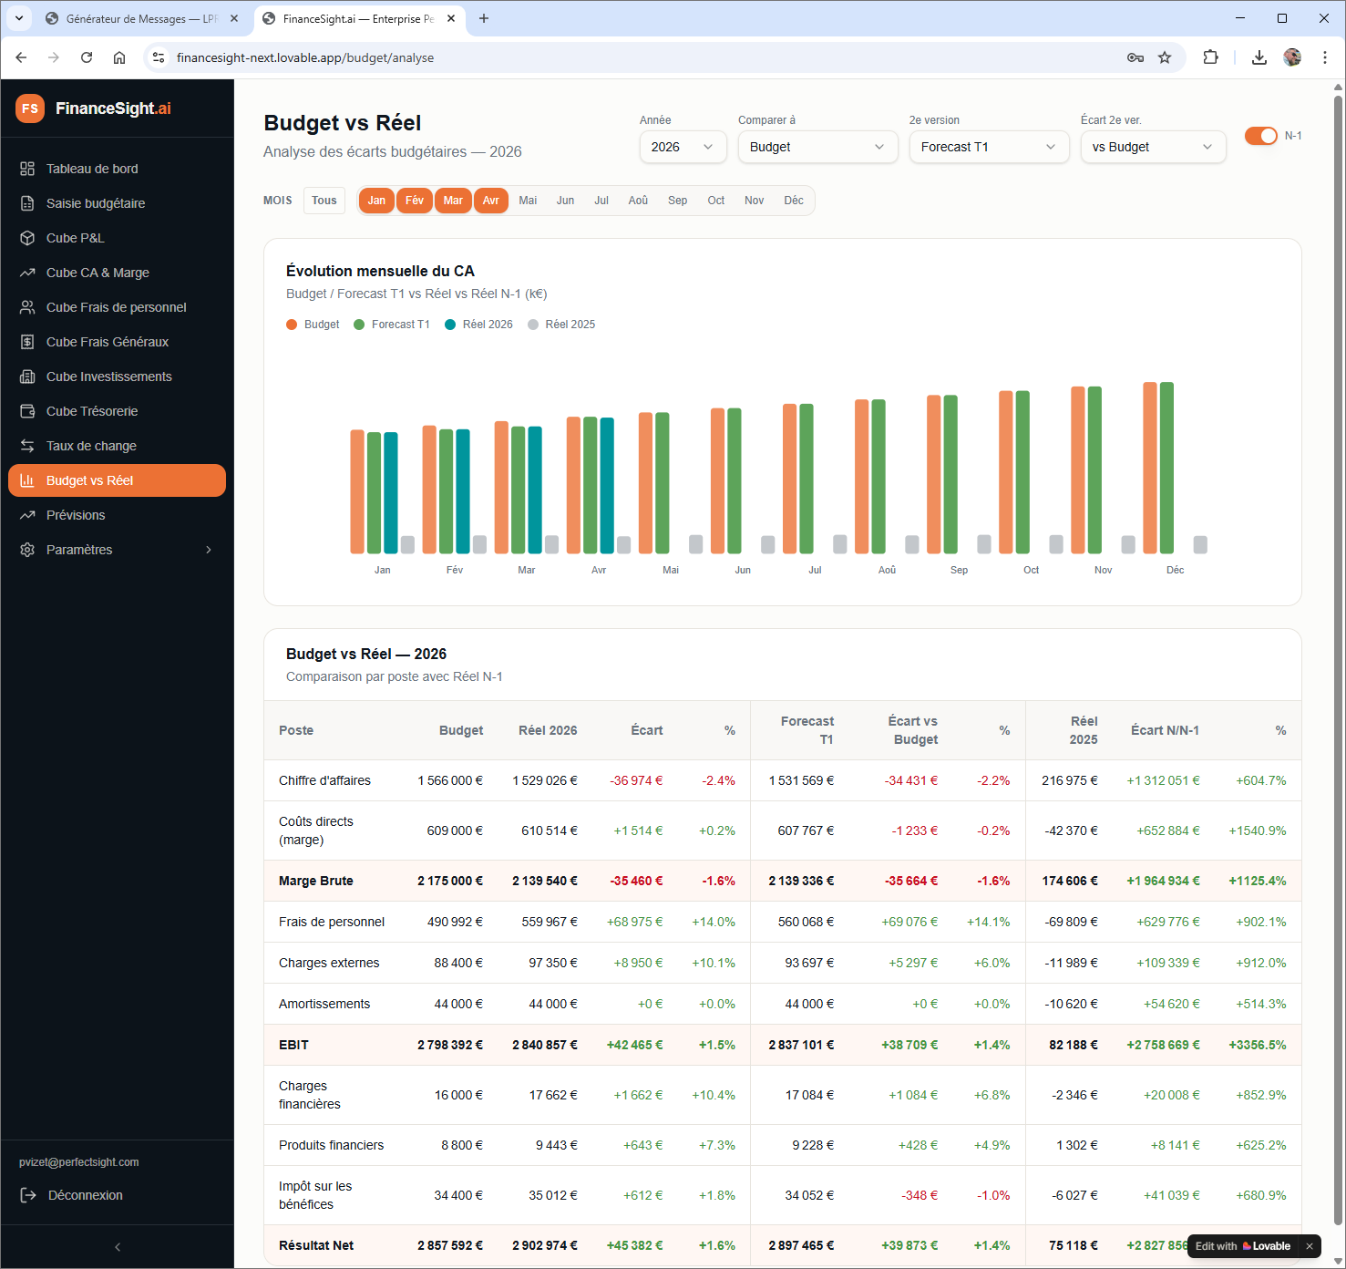View site information icon in address bar

159,57
